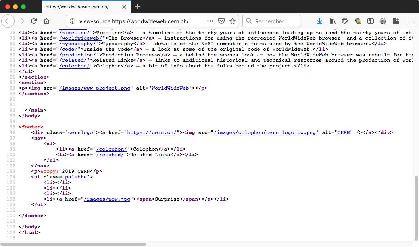Click the closing </html> tag

pos(29,233)
